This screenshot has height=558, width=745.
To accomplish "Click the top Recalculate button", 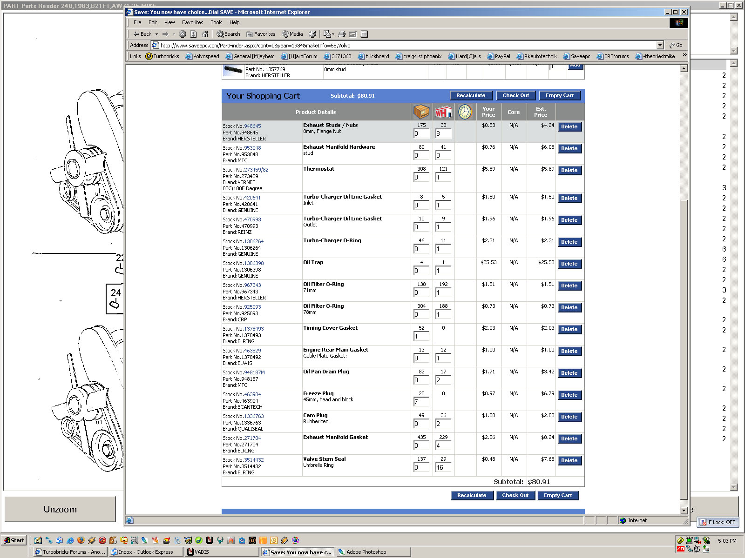I will (471, 95).
